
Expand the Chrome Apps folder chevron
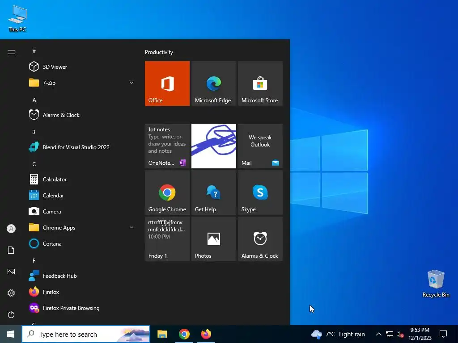tap(131, 227)
